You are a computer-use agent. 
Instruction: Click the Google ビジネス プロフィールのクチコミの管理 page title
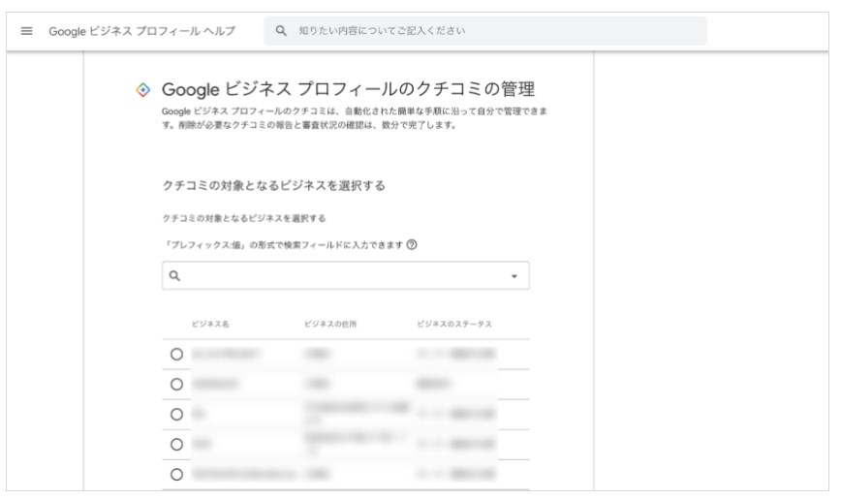point(348,89)
